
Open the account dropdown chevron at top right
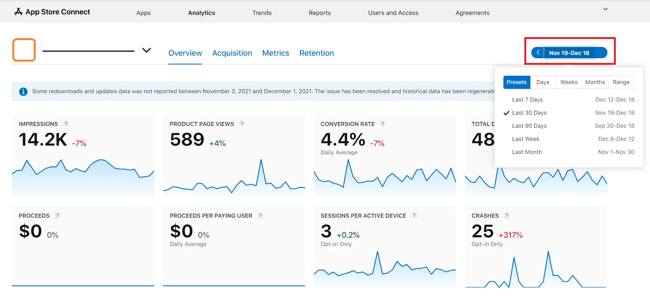606,9
